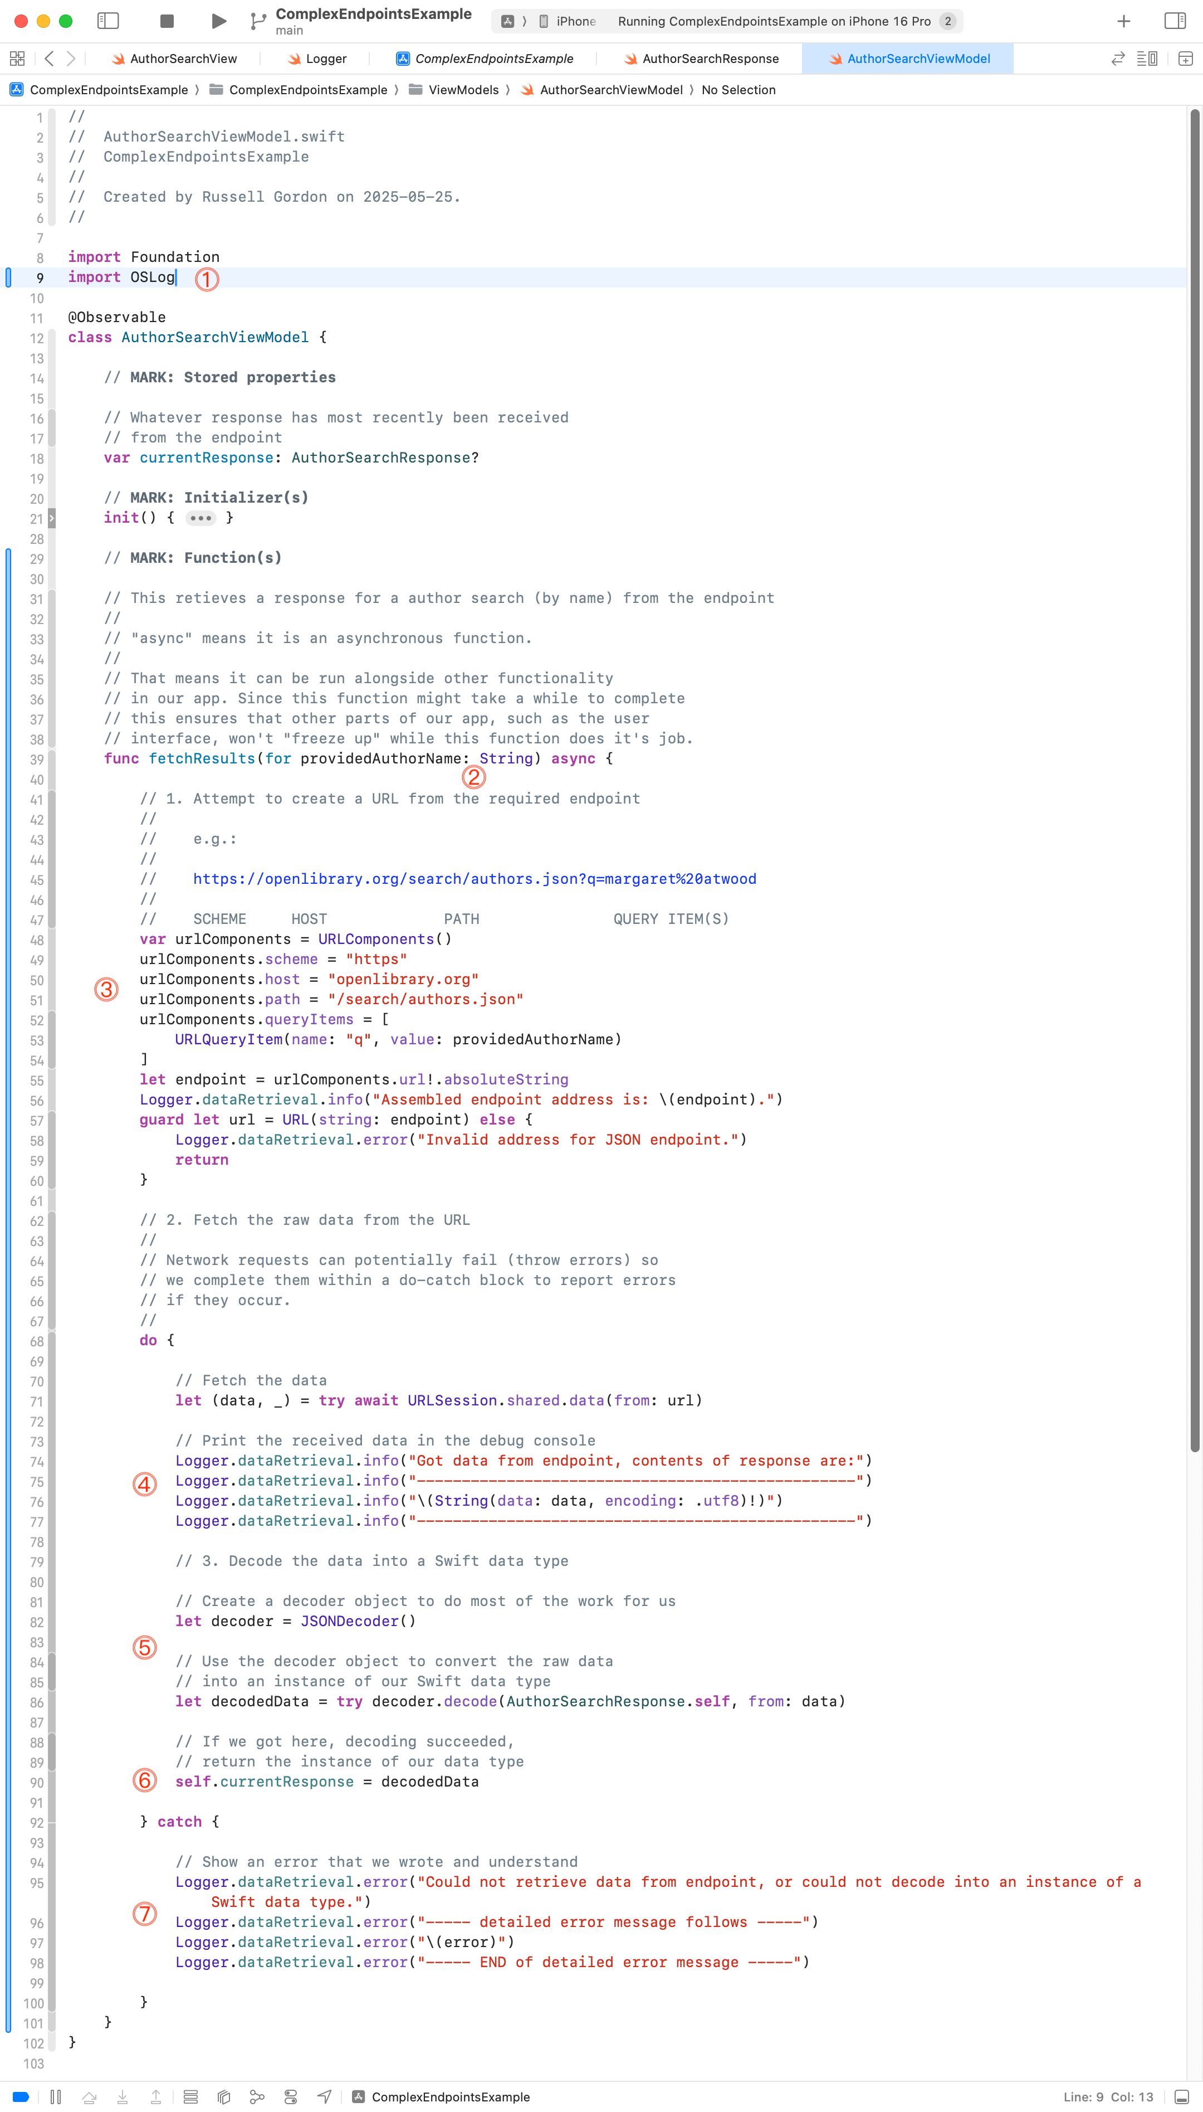This screenshot has height=2112, width=1203.
Task: Click the Environment Overrides icon
Action: (x=291, y=2096)
